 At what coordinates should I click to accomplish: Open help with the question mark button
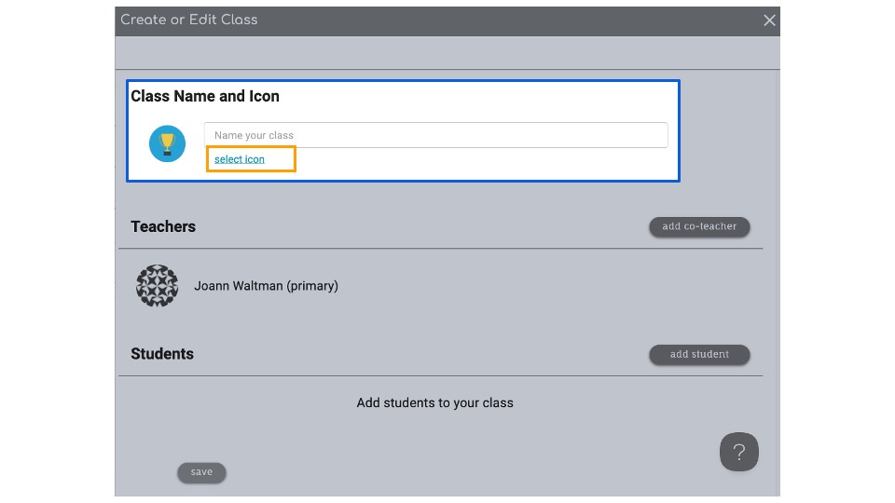738,452
